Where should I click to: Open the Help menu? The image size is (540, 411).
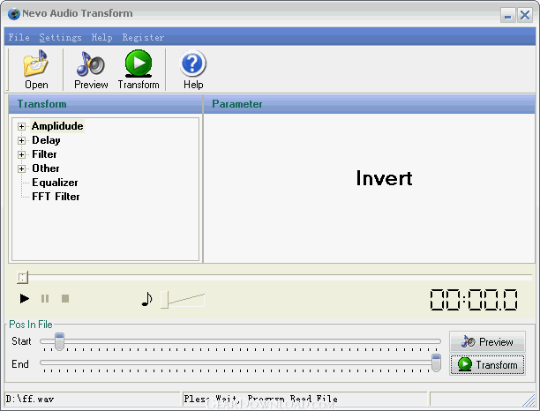coord(102,37)
